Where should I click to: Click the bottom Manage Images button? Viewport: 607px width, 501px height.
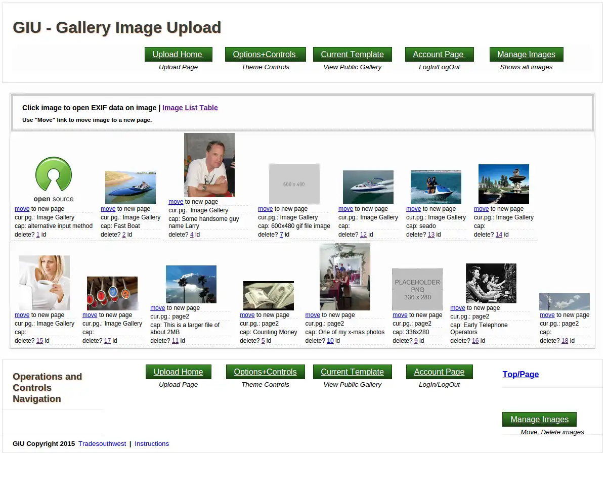tap(539, 420)
